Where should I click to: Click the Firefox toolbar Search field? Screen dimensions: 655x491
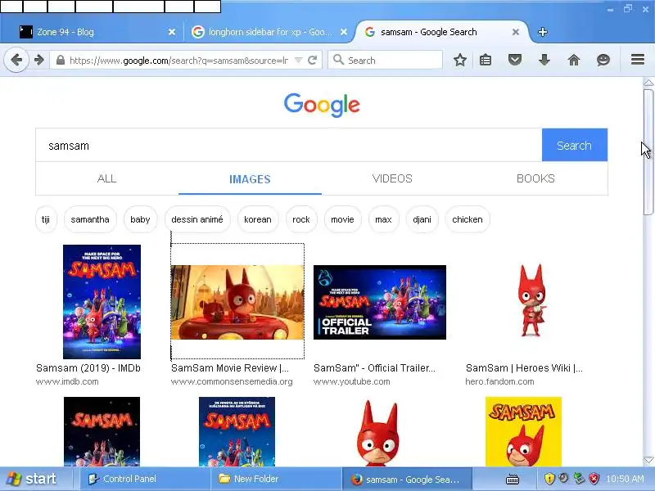coord(385,60)
